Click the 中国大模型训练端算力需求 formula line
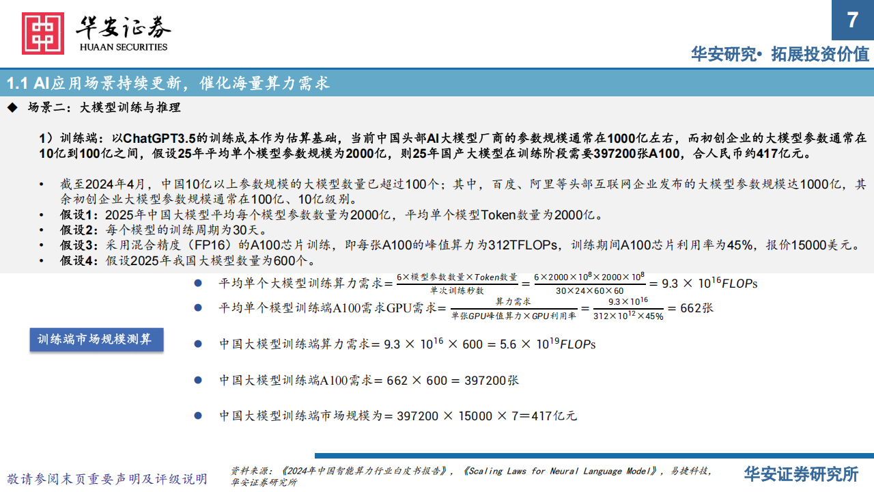Viewport: 874px width, 492px height. pyautogui.click(x=407, y=344)
